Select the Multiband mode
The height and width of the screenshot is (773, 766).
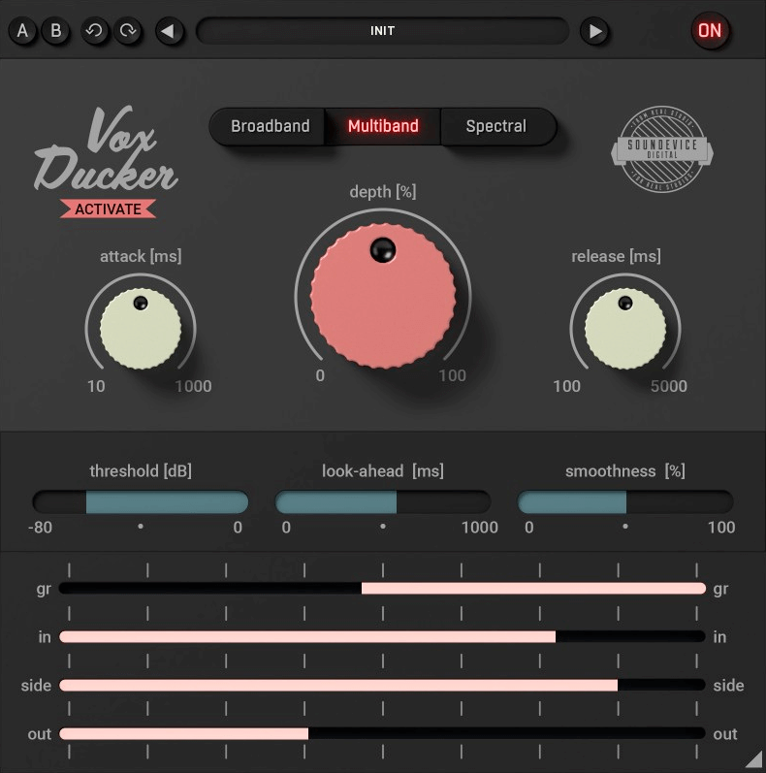[383, 126]
